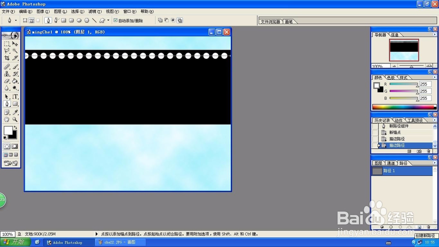Open shape geometry options dropdown arrow

(x=108, y=20)
